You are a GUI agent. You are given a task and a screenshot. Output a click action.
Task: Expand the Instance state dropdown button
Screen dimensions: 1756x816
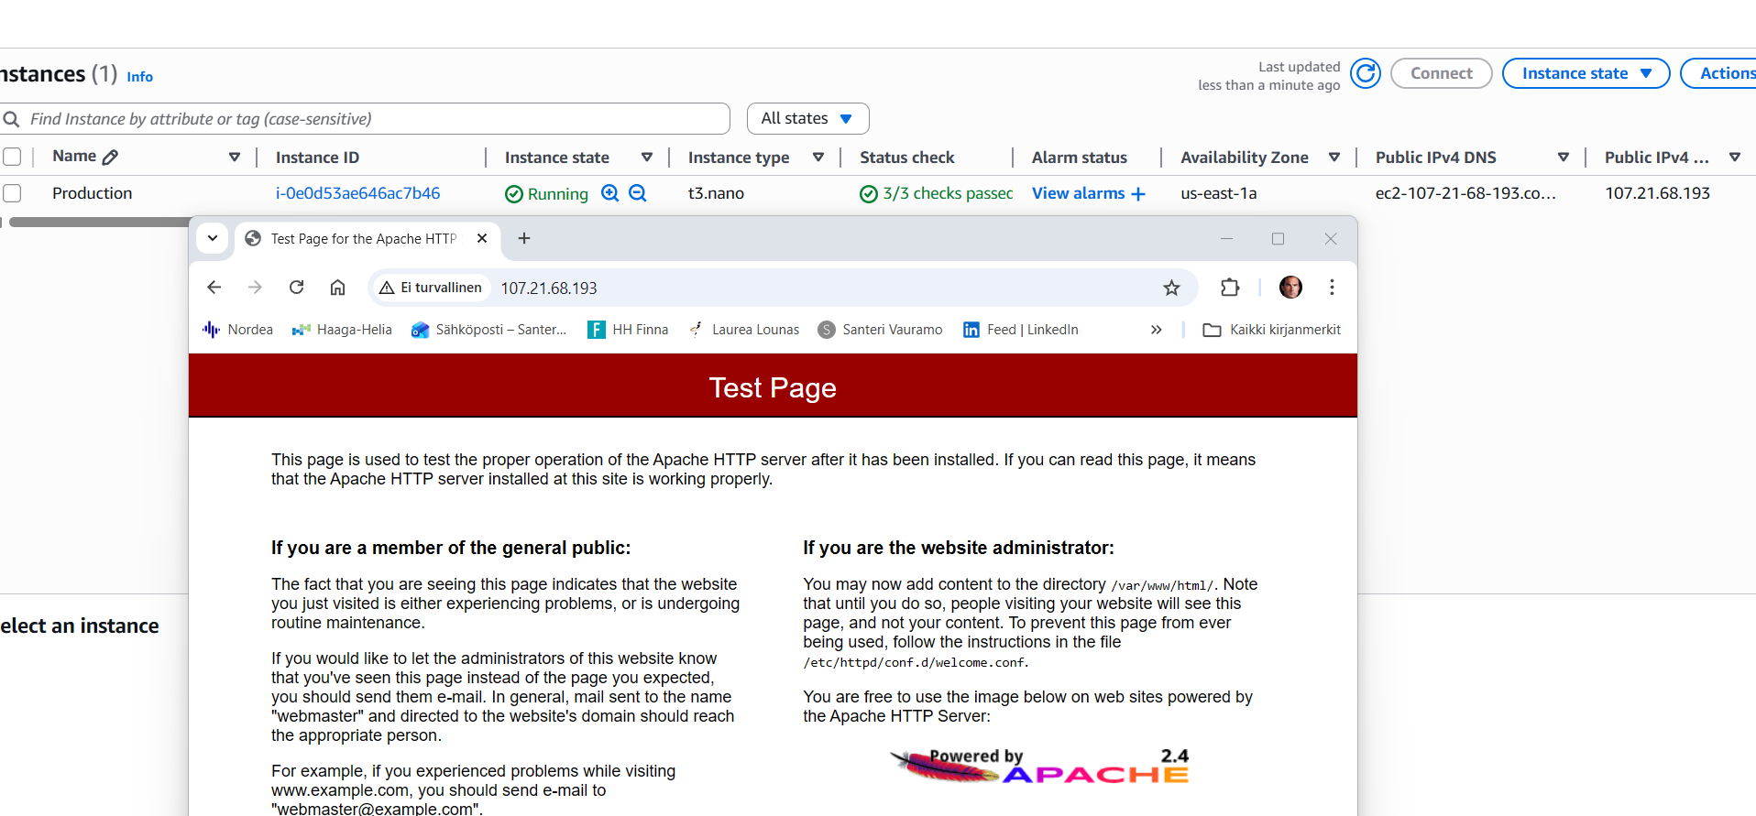tap(1586, 73)
